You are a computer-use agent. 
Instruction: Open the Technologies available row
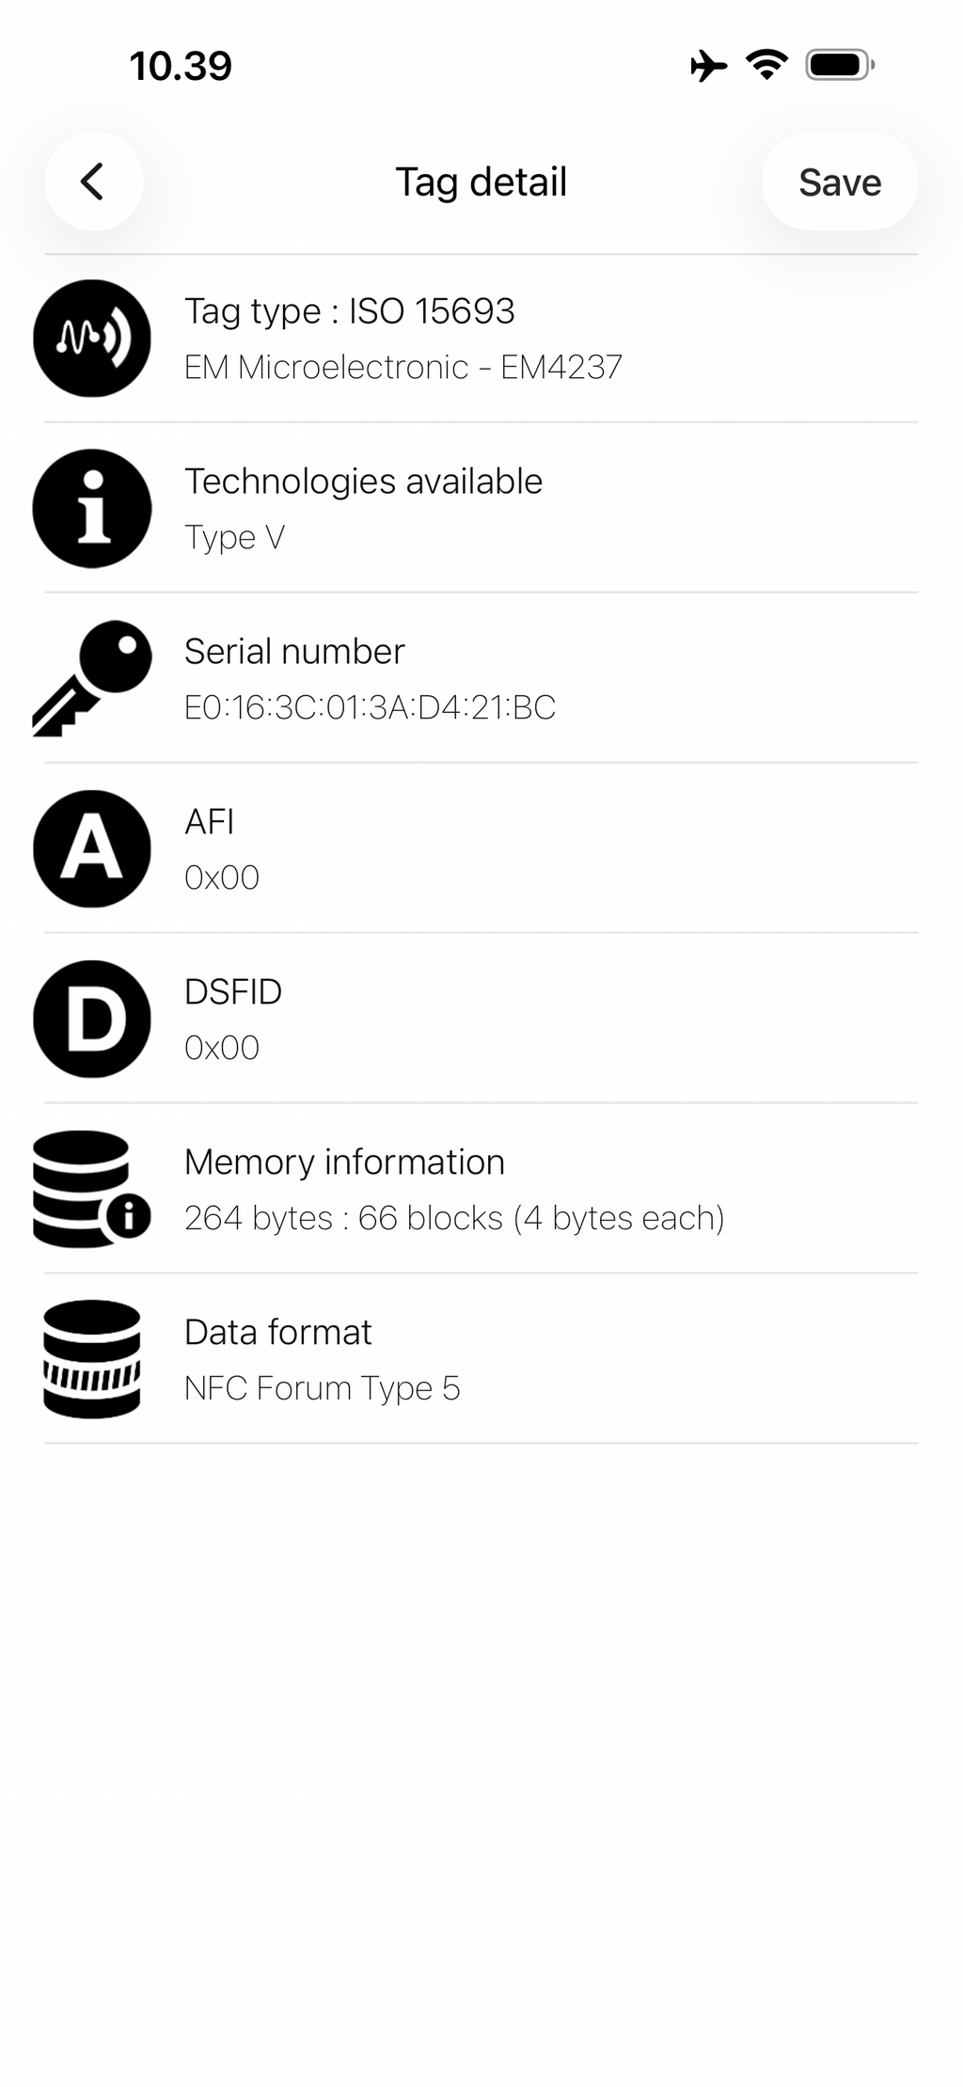point(481,509)
